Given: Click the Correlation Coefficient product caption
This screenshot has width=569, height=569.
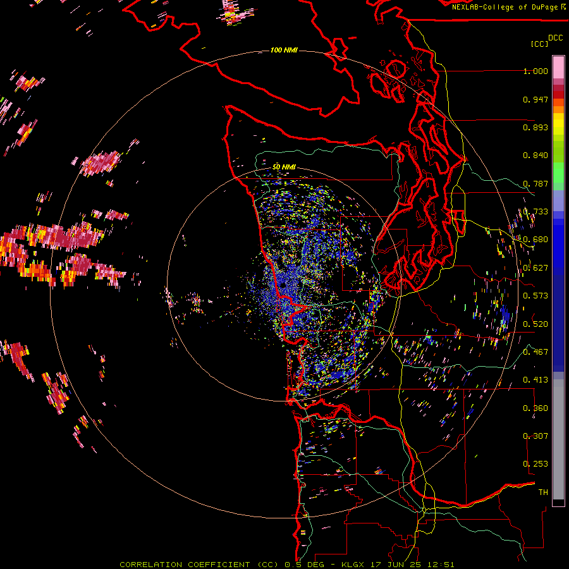Looking at the screenshot, I should [x=286, y=565].
